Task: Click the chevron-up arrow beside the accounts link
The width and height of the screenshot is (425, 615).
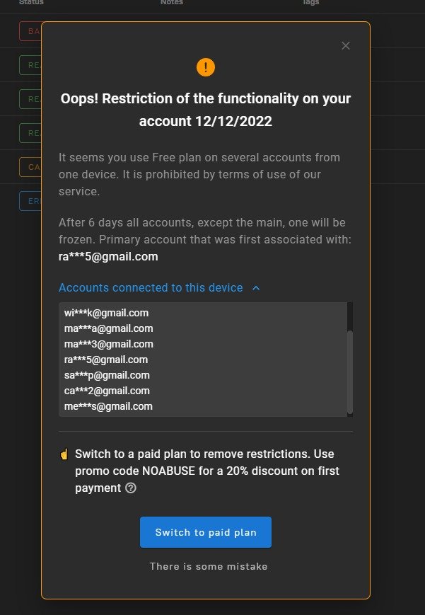Action: pyautogui.click(x=256, y=288)
